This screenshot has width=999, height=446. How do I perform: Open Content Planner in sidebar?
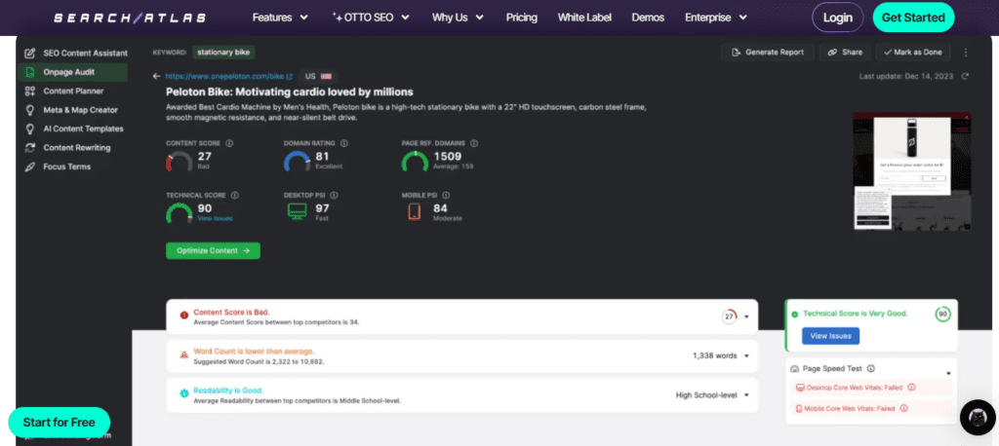click(72, 91)
